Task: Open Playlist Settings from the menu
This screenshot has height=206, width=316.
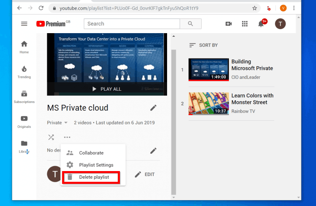Action: 93,165
